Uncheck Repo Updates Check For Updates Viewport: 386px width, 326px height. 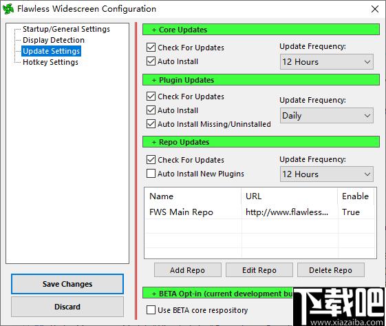(x=151, y=159)
